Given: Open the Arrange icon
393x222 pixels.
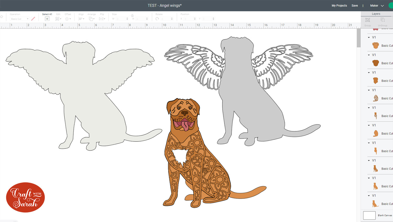Looking at the screenshot, I should (x=91, y=19).
